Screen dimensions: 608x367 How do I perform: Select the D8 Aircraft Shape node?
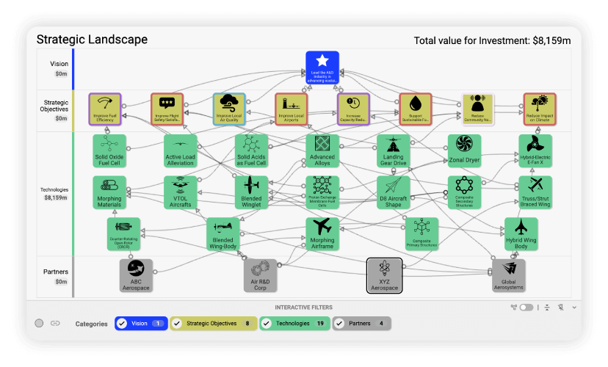coord(393,192)
